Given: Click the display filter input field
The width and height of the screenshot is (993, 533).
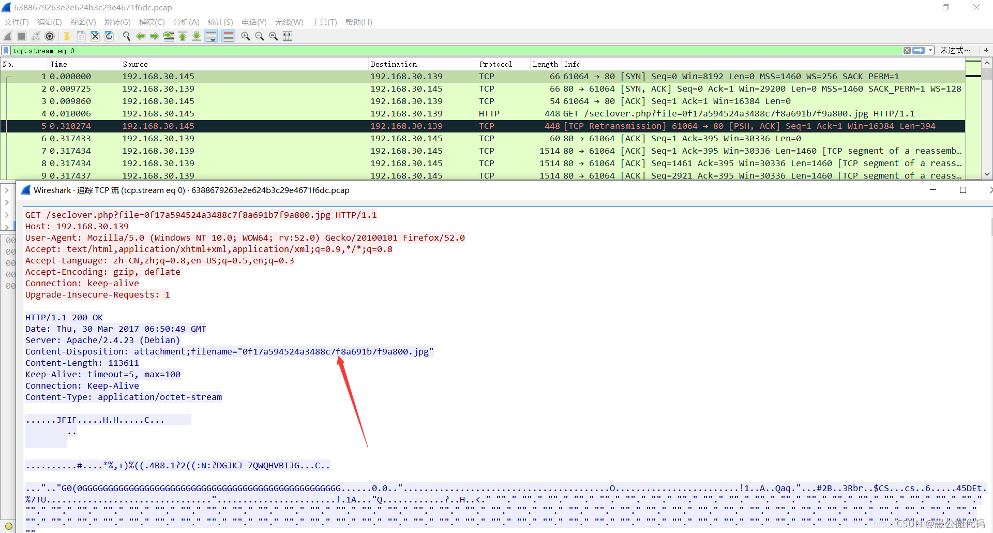Looking at the screenshot, I should [x=455, y=51].
